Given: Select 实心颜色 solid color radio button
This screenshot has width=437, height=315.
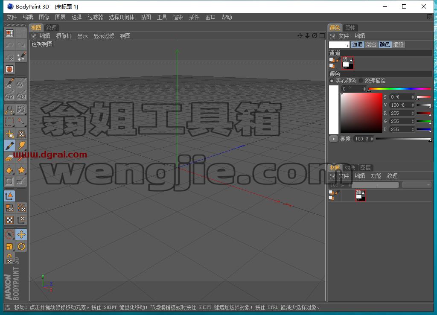Looking at the screenshot, I should point(331,81).
